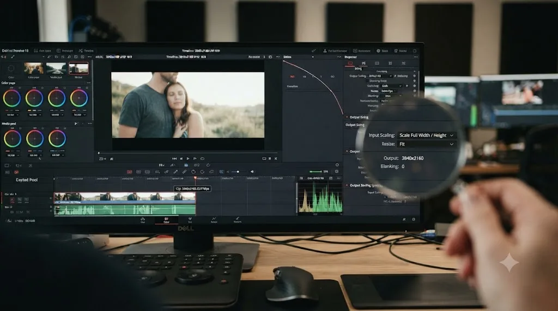Open Input Scaling dropdown
The image size is (558, 311).
(x=426, y=135)
